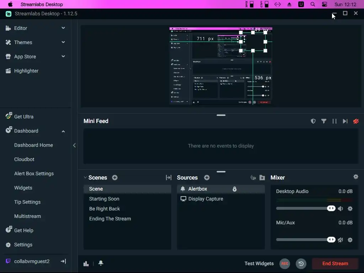Collapse the sidebar with arrow handle
The image size is (364, 273).
(x=74, y=145)
